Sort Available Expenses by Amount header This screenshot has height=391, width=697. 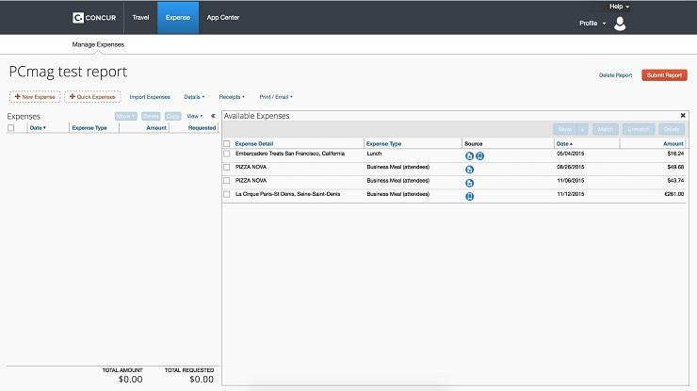pos(673,143)
